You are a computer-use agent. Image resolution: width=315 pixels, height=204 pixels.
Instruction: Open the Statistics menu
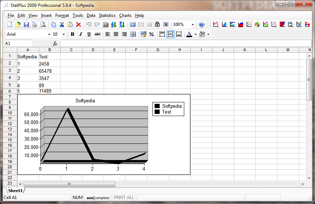[107, 15]
